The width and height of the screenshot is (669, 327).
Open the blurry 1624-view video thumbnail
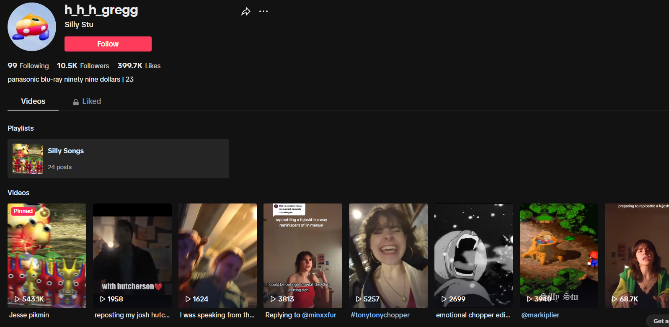tap(217, 255)
